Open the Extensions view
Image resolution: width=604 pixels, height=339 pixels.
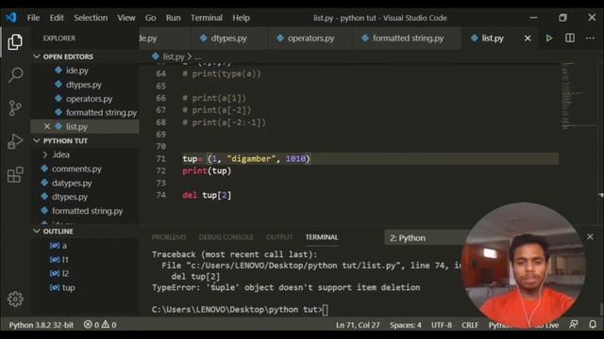click(x=15, y=175)
